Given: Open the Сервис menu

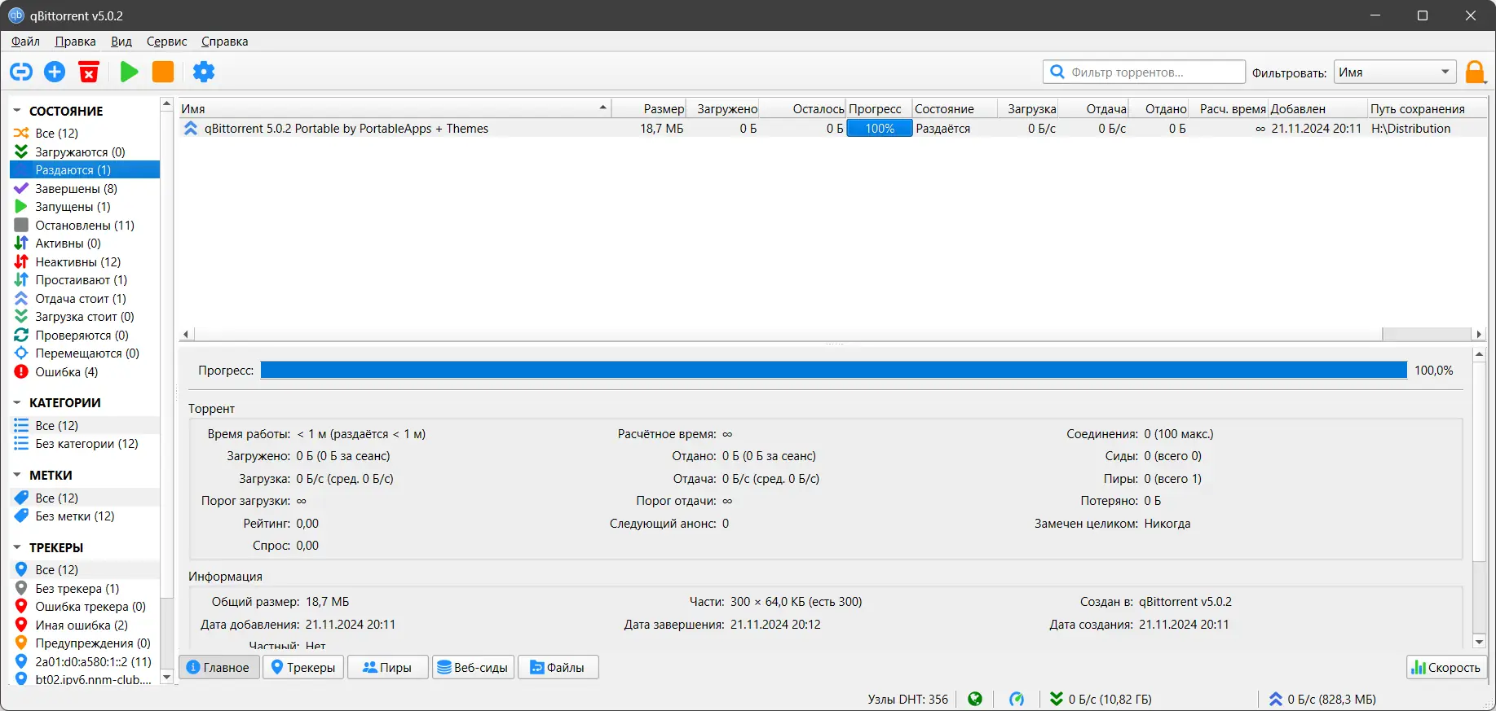Looking at the screenshot, I should (x=167, y=42).
